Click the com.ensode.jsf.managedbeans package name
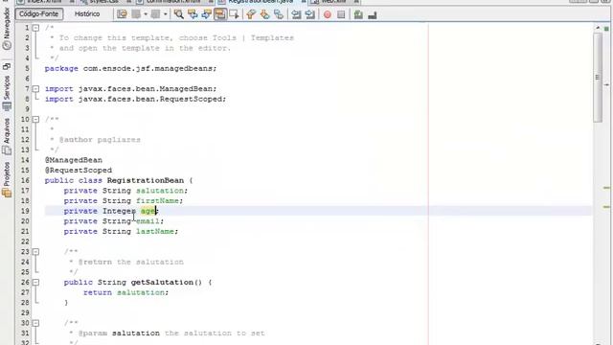613x345 pixels. (148, 68)
